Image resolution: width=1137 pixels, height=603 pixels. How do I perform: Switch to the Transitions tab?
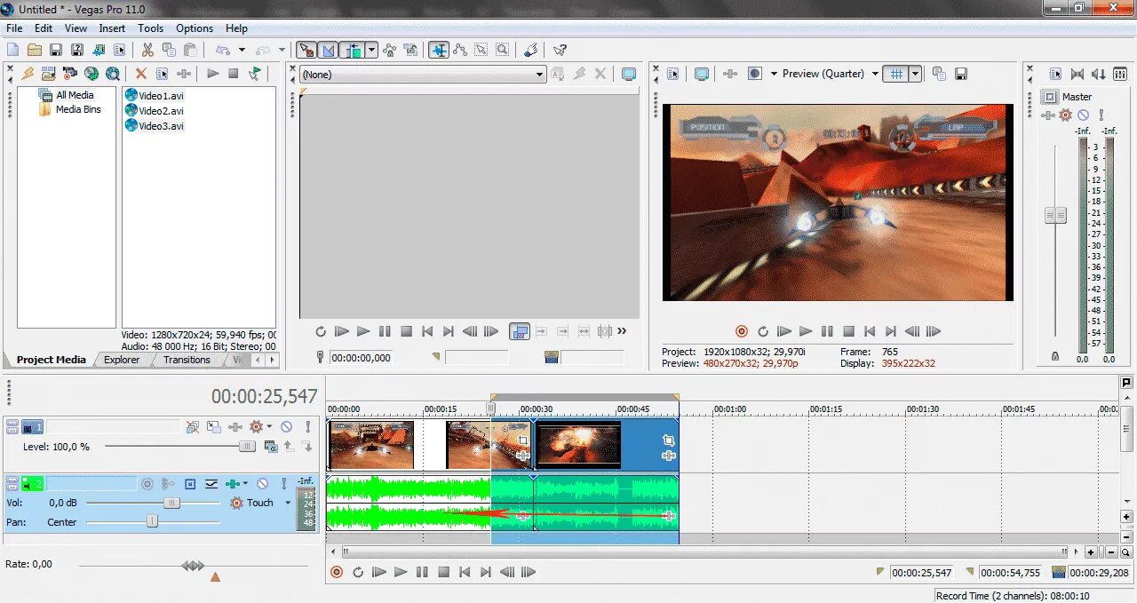pos(187,360)
